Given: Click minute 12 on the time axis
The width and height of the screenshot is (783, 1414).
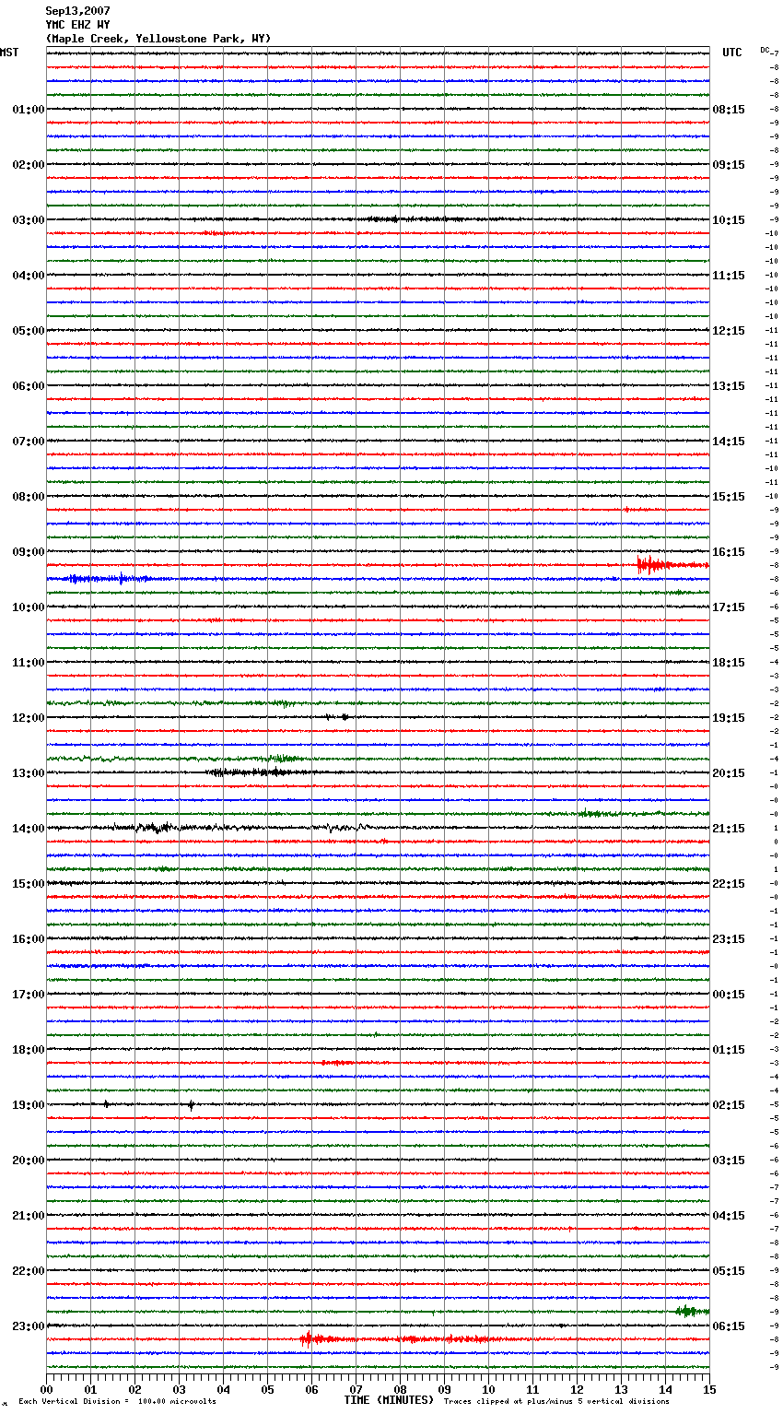Looking at the screenshot, I should pyautogui.click(x=577, y=1389).
